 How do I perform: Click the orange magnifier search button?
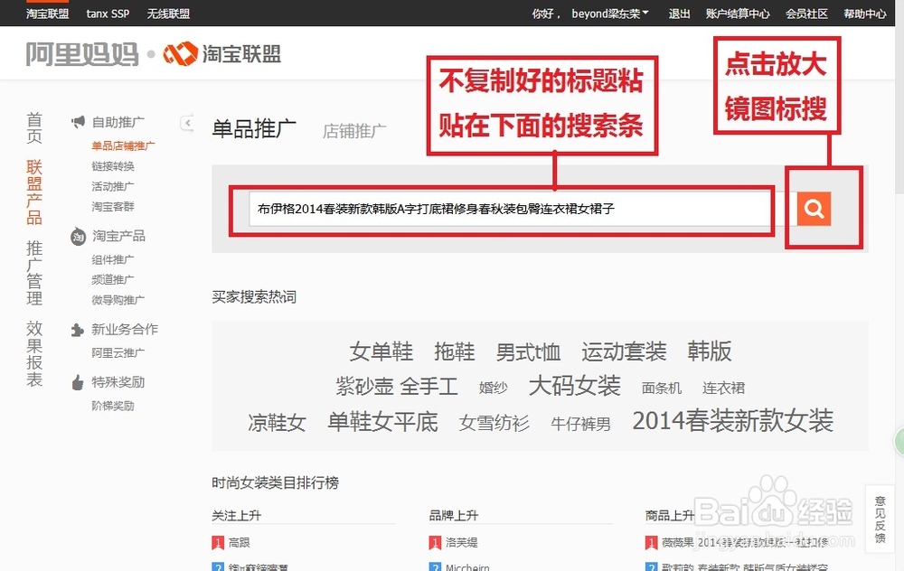(x=814, y=208)
